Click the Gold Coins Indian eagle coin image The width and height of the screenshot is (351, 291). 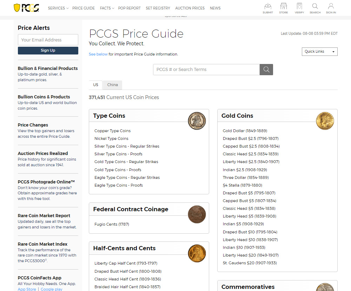tap(325, 121)
